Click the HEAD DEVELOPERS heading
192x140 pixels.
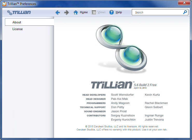point(94,95)
